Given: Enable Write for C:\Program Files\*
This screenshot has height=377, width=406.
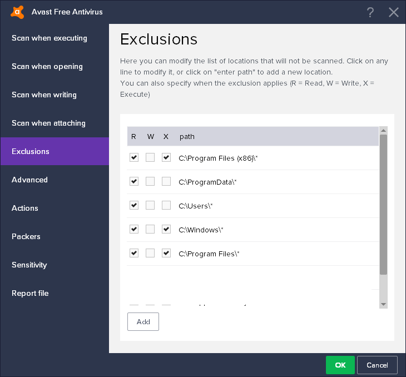Looking at the screenshot, I should (x=150, y=254).
